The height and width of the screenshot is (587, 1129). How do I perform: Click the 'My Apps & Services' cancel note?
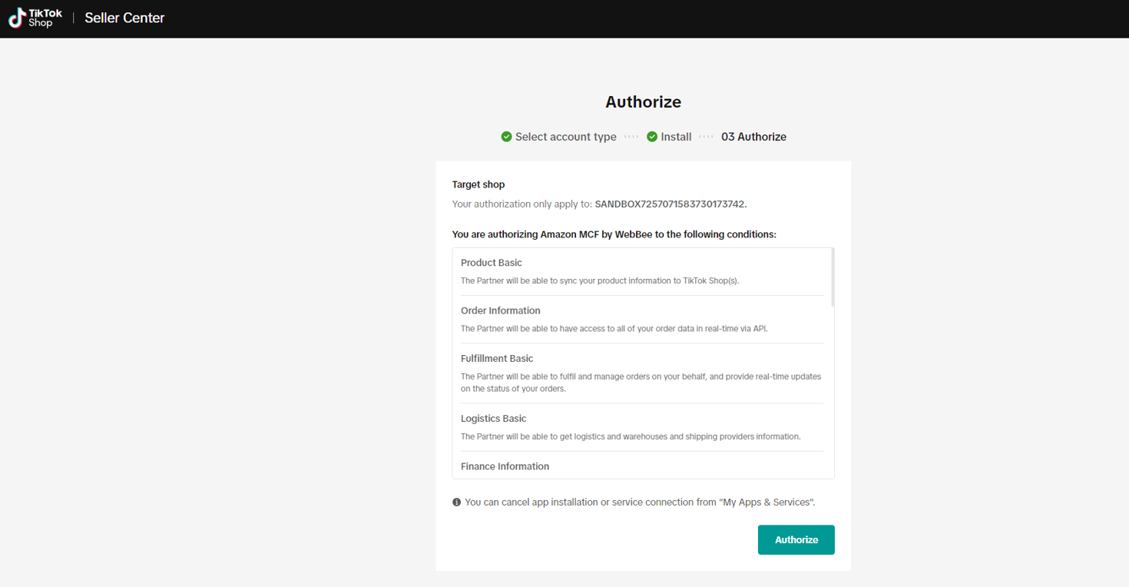click(640, 502)
